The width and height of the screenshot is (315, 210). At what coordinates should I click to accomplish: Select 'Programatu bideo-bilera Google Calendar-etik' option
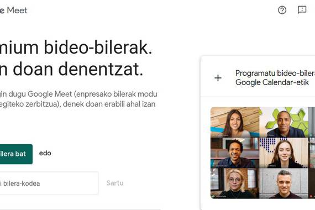click(x=258, y=78)
